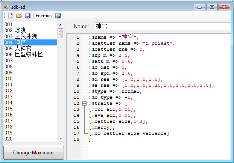The image size is (234, 163).
Task: Select list entry 017:
Action: [x=30, y=121]
